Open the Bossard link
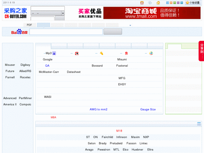Image resolution: width=204 pixels, height=153 pixels. [x=97, y=66]
